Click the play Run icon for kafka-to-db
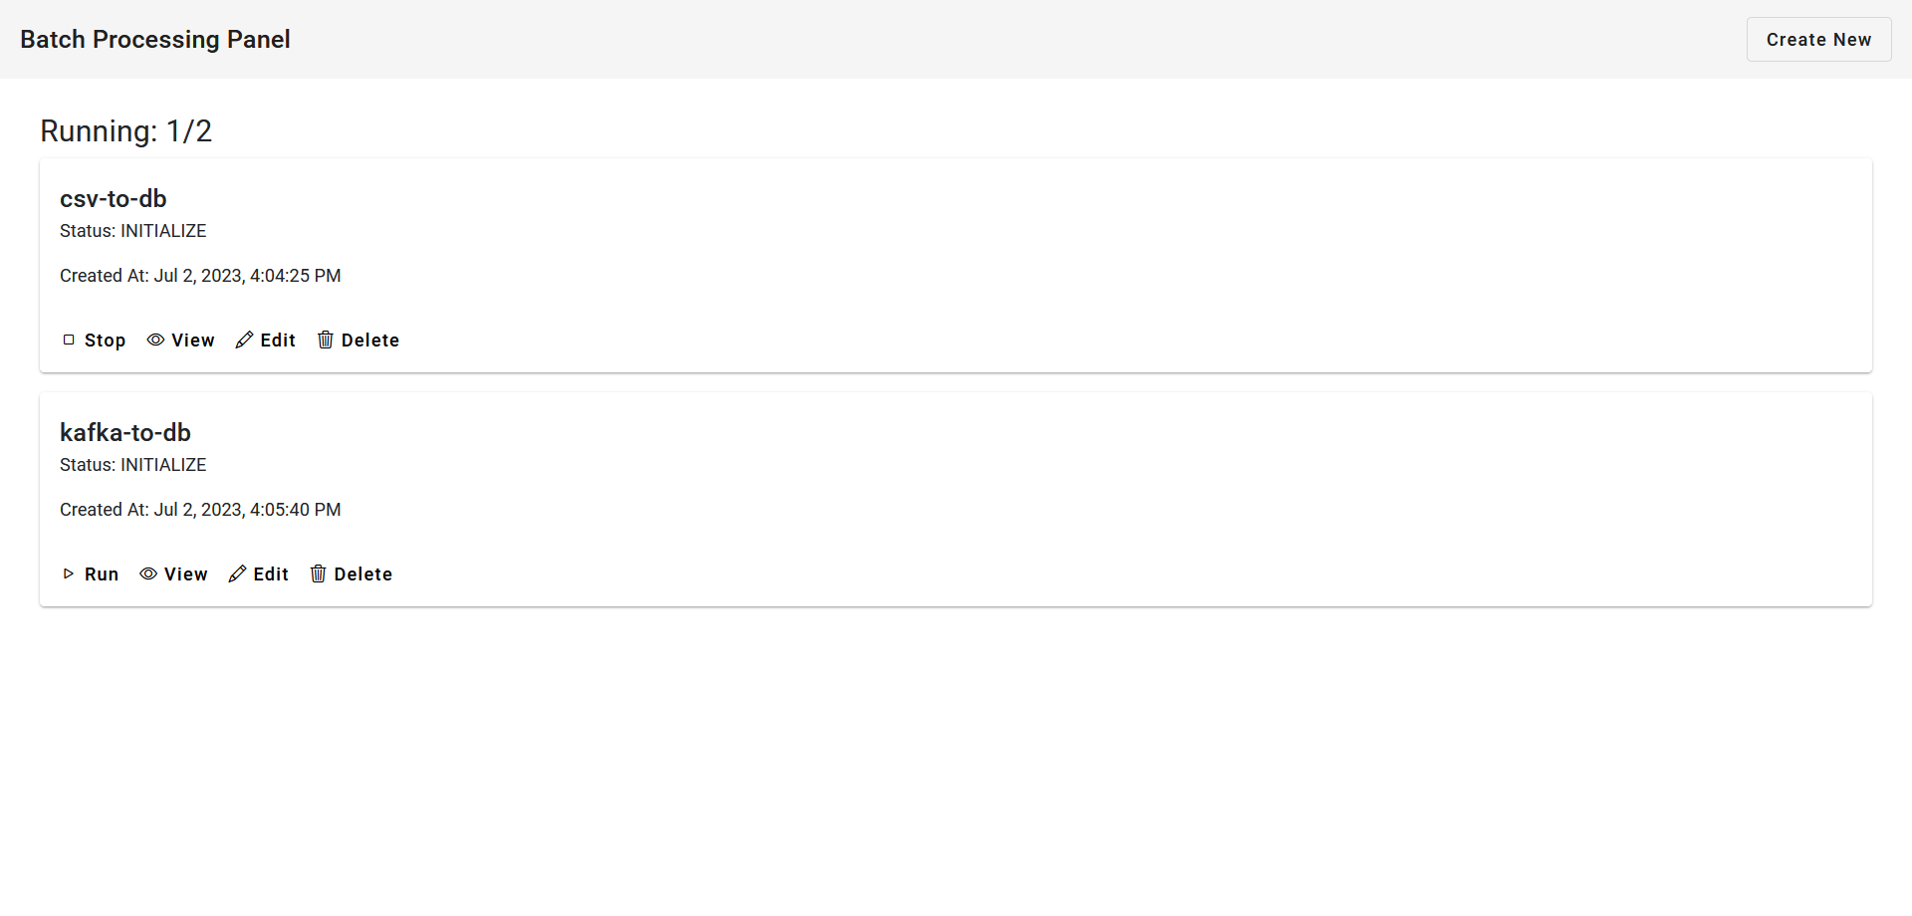 tap(68, 573)
